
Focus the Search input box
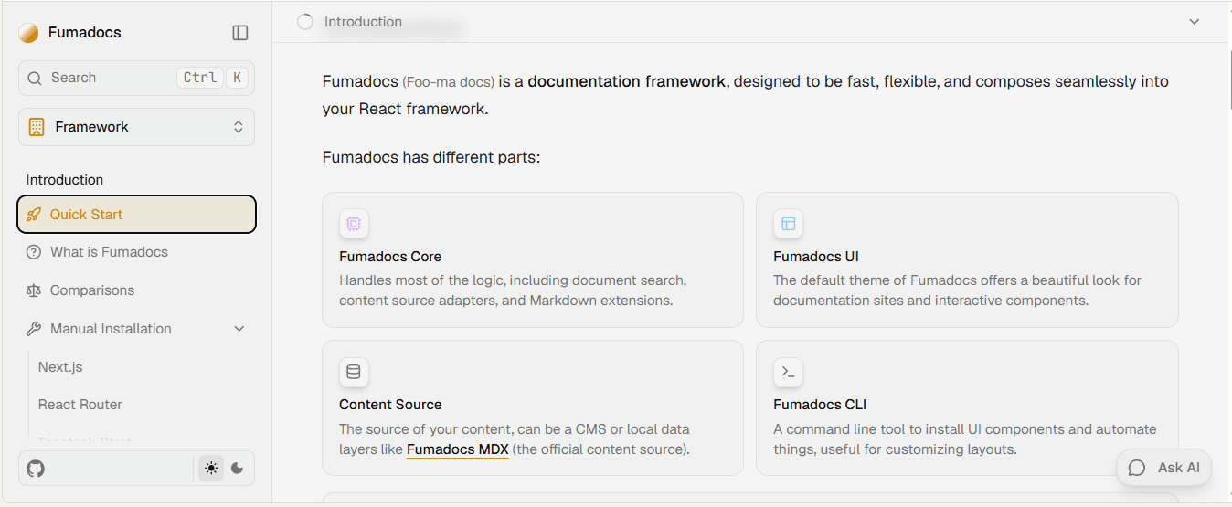coord(136,78)
